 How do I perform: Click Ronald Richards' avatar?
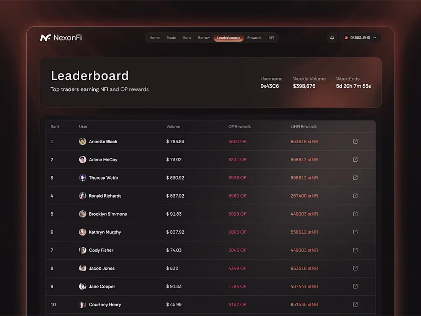82,196
